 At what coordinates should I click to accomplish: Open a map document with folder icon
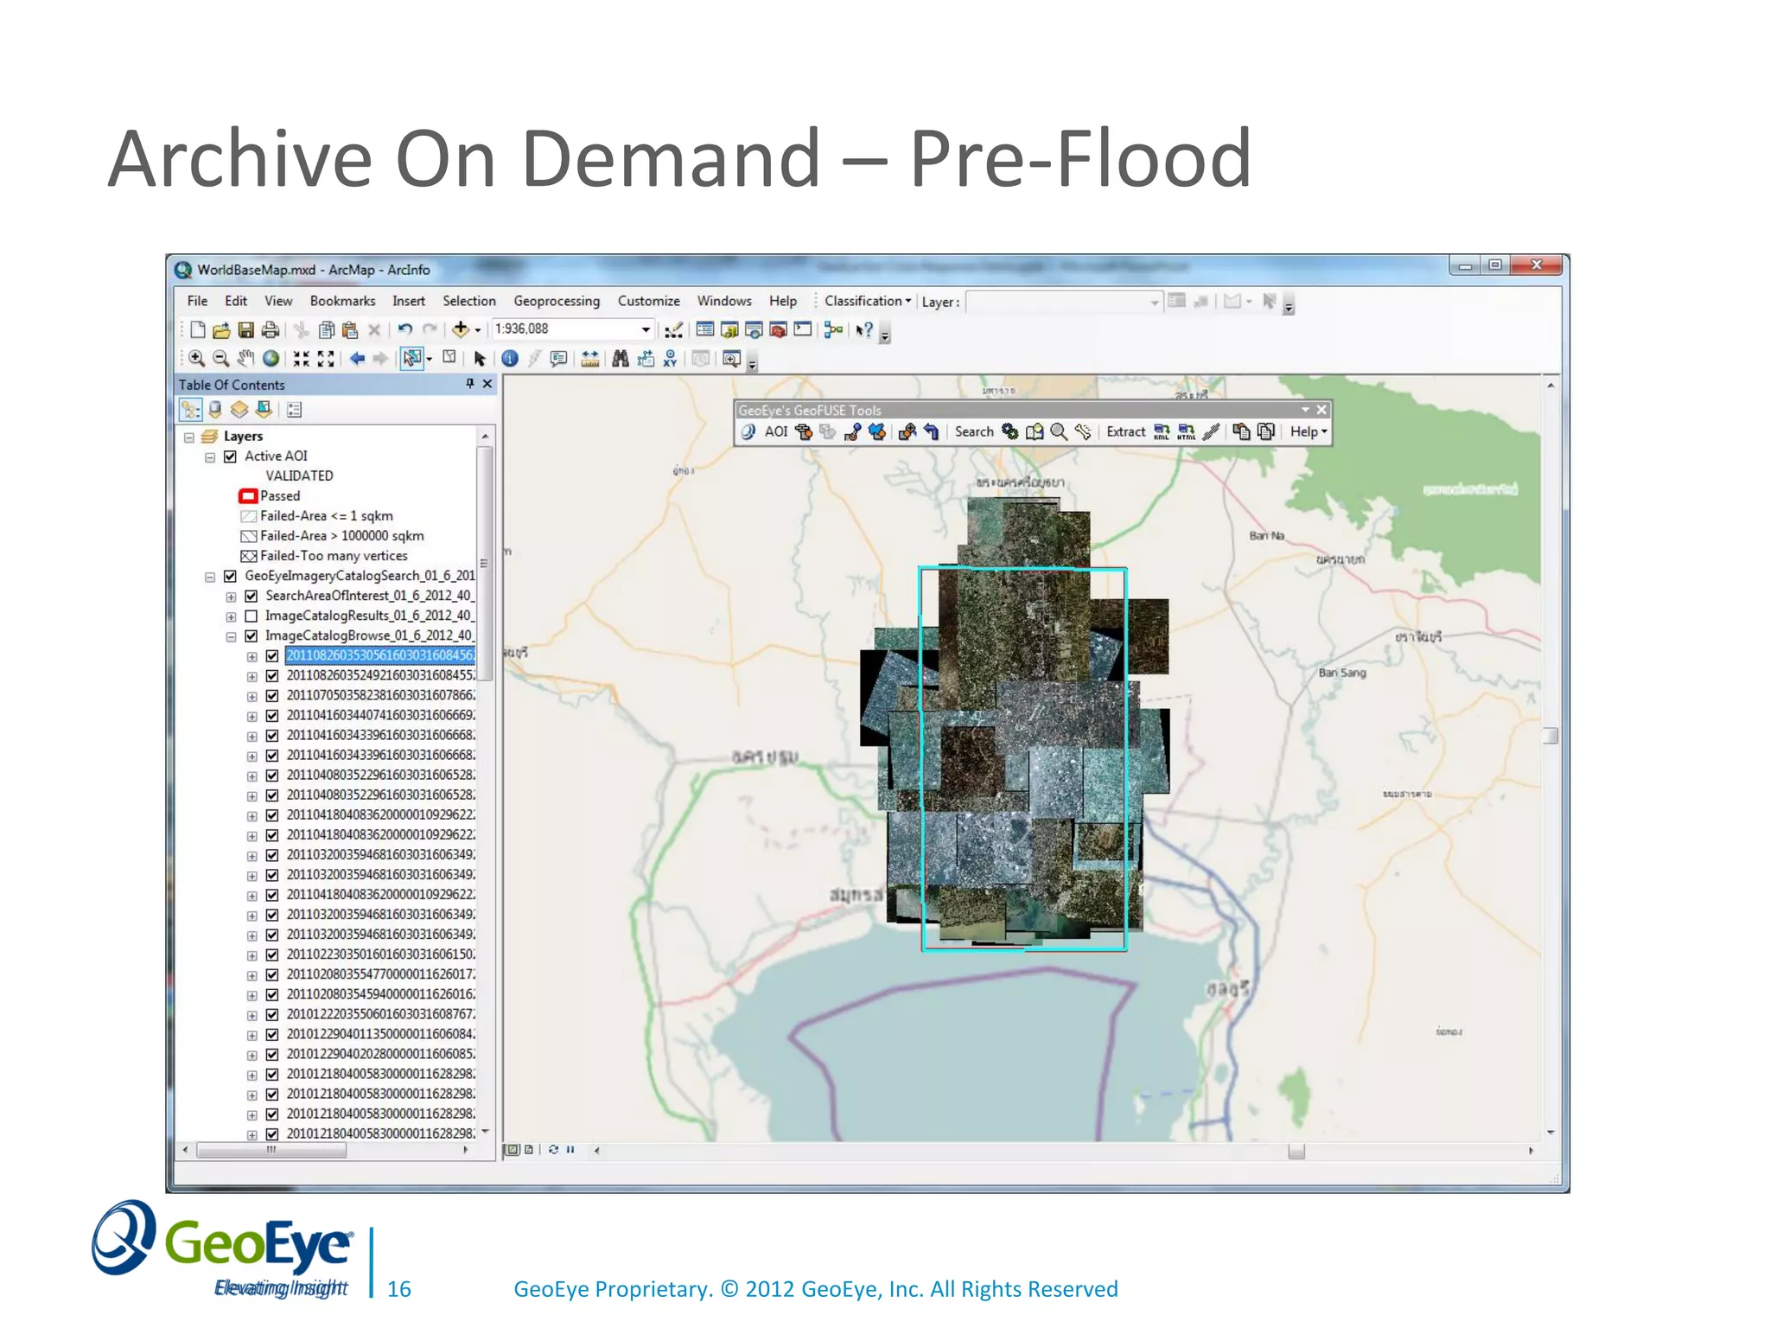tap(221, 329)
